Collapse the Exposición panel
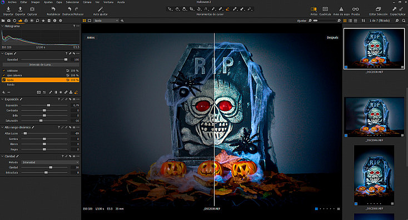Image resolution: width=408 pixels, height=220 pixels. [2, 99]
